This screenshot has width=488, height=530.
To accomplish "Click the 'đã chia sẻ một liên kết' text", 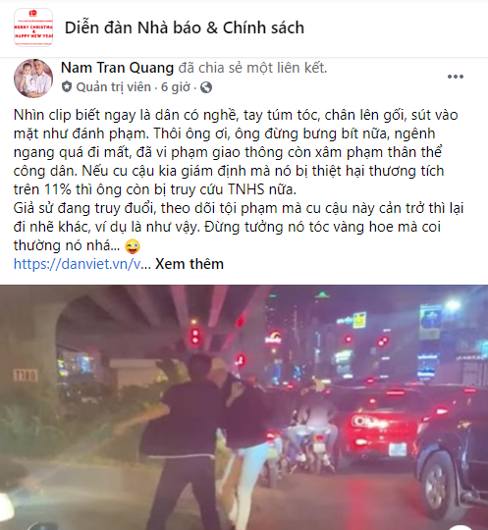I will [252, 68].
